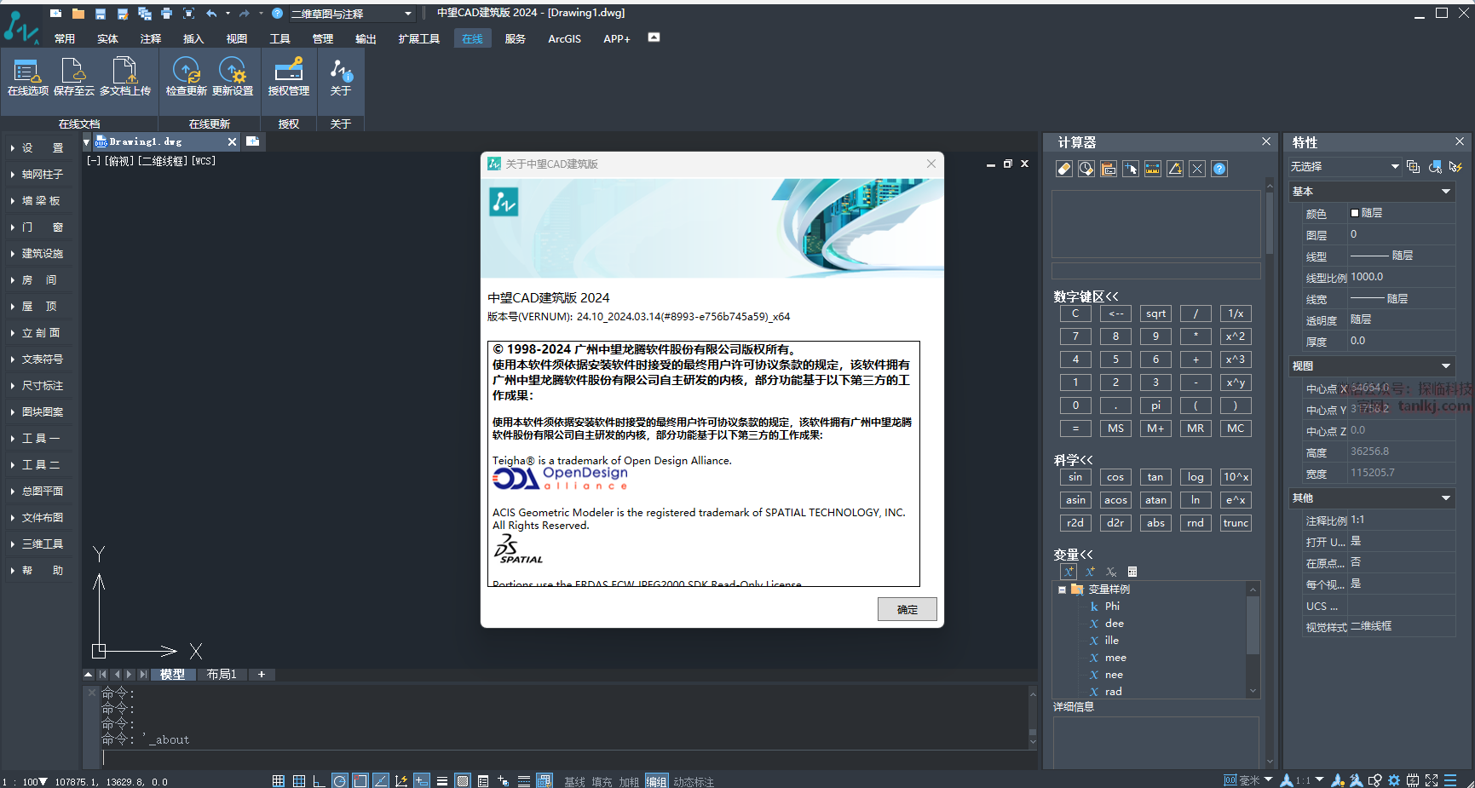
Task: Click the command line input field
Action: point(562,757)
